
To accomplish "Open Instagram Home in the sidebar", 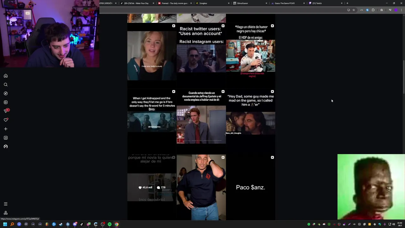I will pyautogui.click(x=6, y=76).
